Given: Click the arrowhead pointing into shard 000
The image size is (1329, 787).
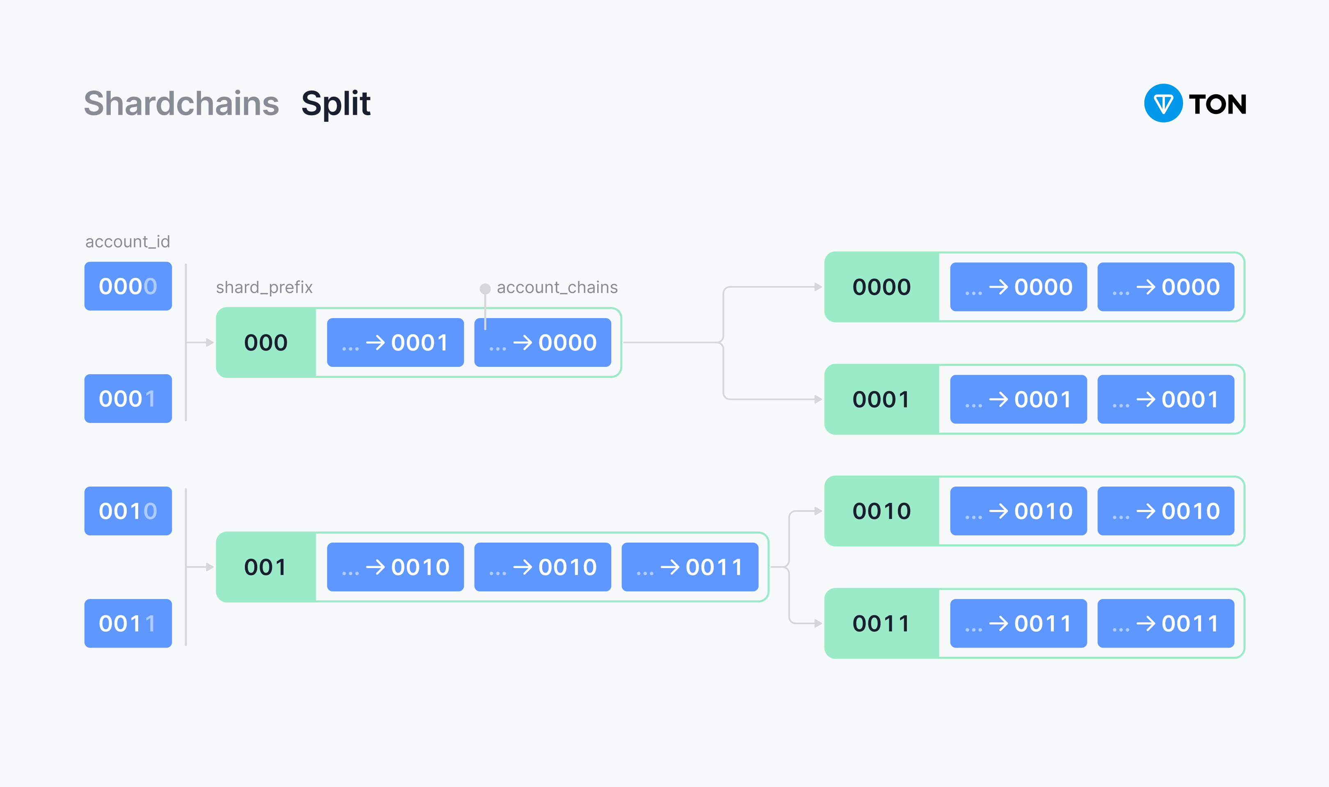Looking at the screenshot, I should coord(210,343).
